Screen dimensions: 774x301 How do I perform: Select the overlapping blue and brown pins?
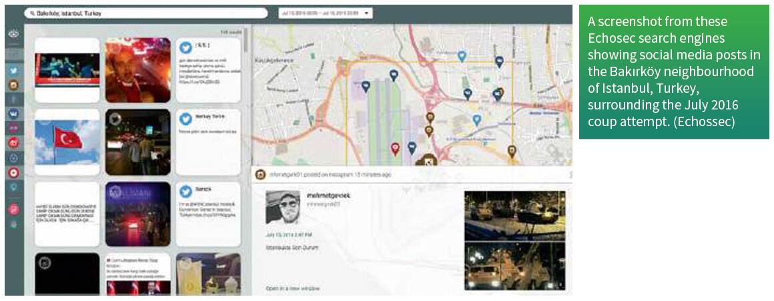click(498, 94)
